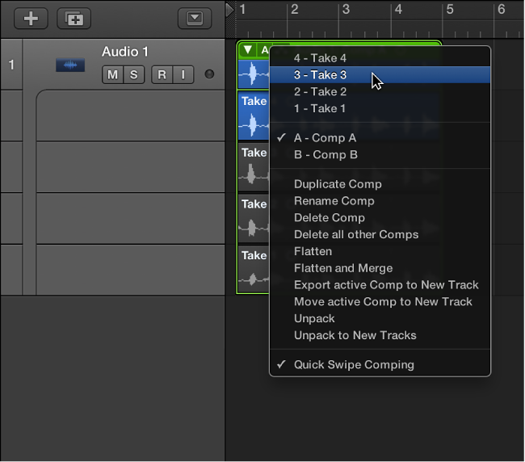Click the blue take lane waveform thumbnail

(x=254, y=124)
